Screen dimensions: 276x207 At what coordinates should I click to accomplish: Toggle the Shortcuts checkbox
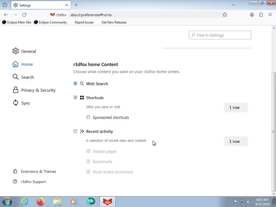(x=75, y=97)
